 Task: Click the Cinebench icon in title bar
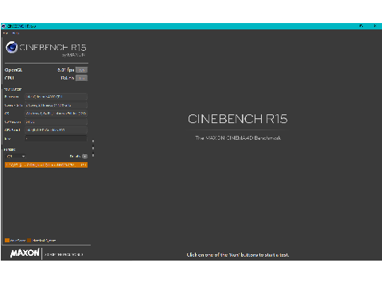tap(4, 26)
